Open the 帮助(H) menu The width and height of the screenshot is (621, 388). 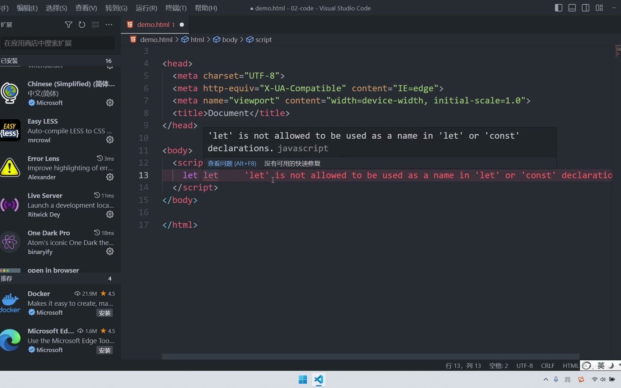pos(206,8)
